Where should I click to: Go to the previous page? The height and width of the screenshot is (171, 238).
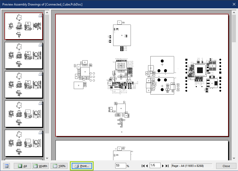(147, 166)
